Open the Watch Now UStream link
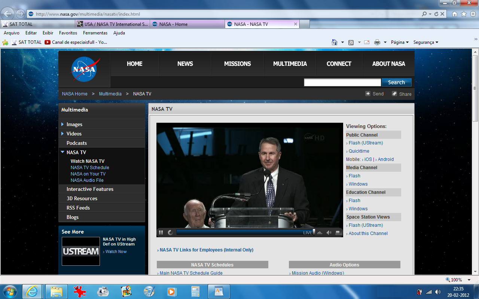 coord(115,251)
